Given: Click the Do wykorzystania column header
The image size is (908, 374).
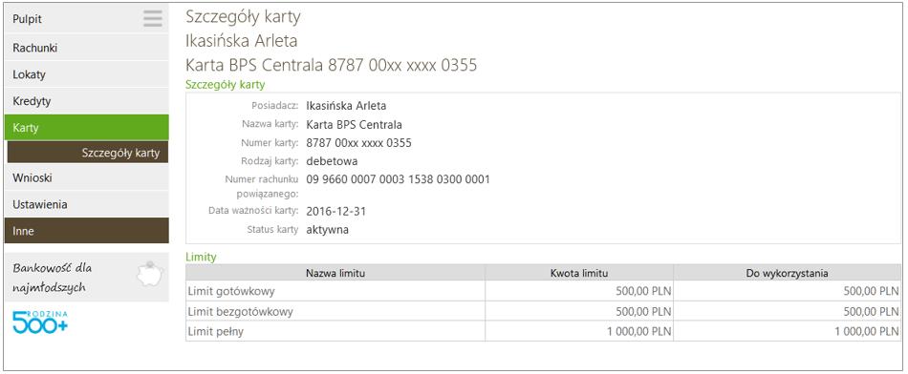Looking at the screenshot, I should click(x=788, y=273).
